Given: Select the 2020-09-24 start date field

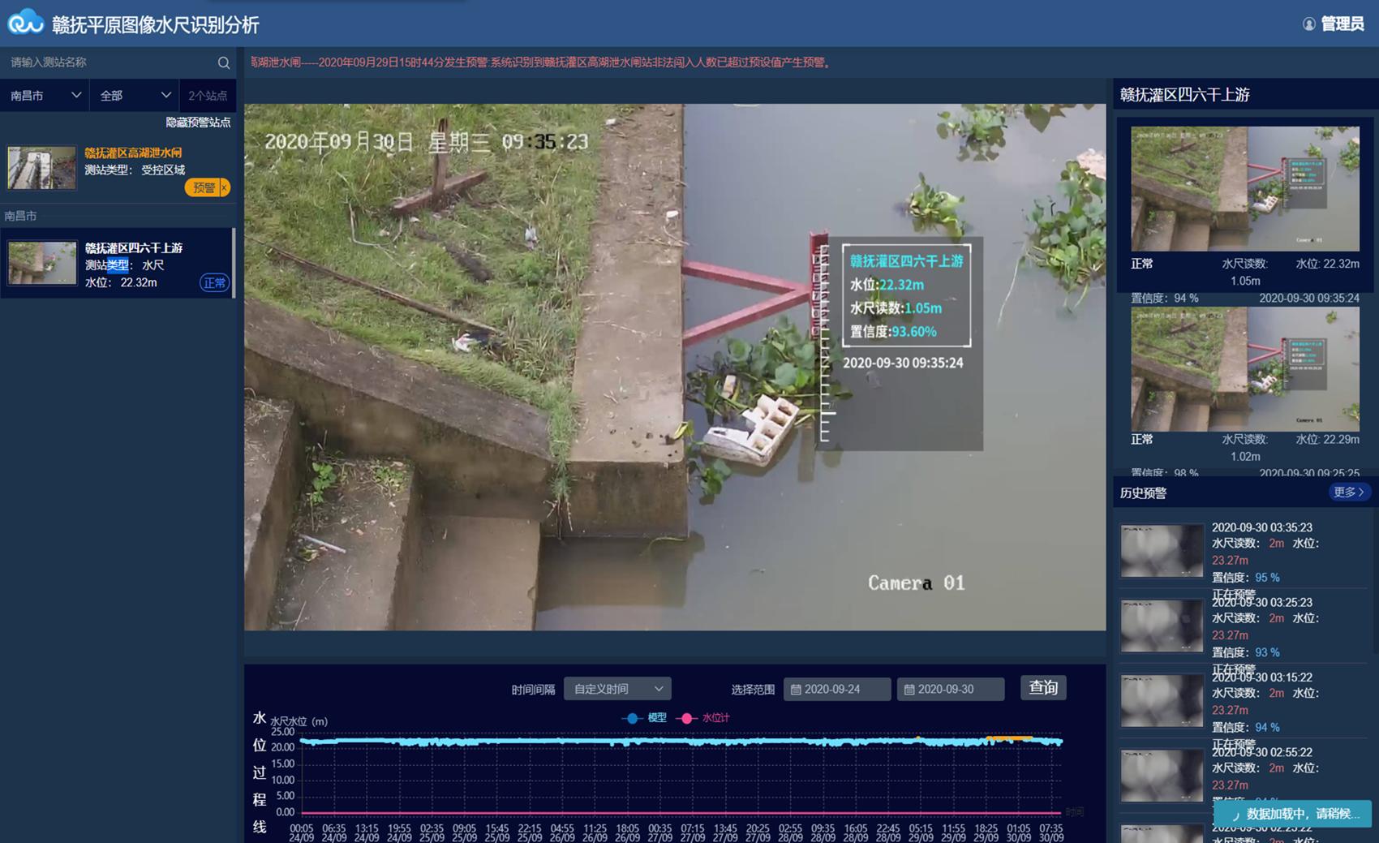Looking at the screenshot, I should (x=837, y=689).
